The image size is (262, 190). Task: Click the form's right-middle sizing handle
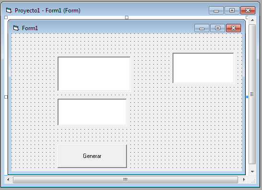pos(247,97)
